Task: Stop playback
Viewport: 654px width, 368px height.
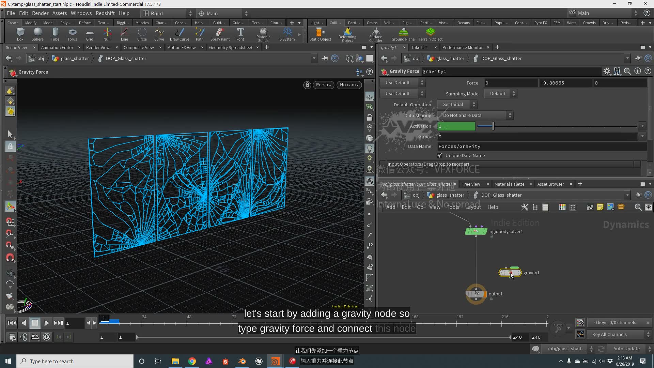Action: click(35, 323)
